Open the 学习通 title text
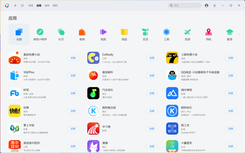 pos(106,127)
